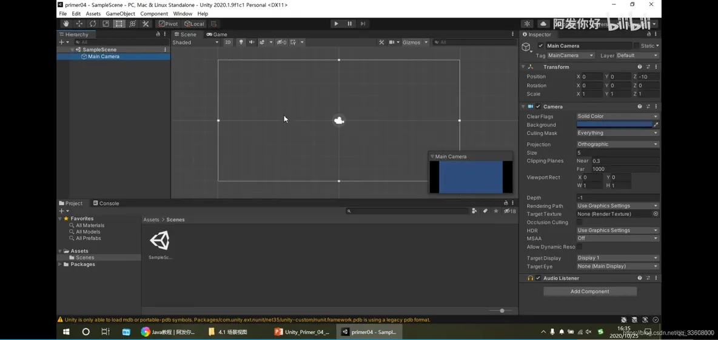
Task: Open the GameObject menu
Action: tap(121, 14)
